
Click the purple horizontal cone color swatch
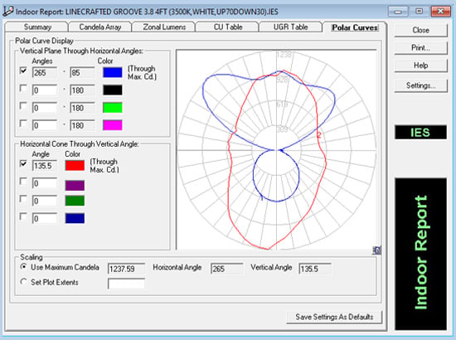[75, 185]
